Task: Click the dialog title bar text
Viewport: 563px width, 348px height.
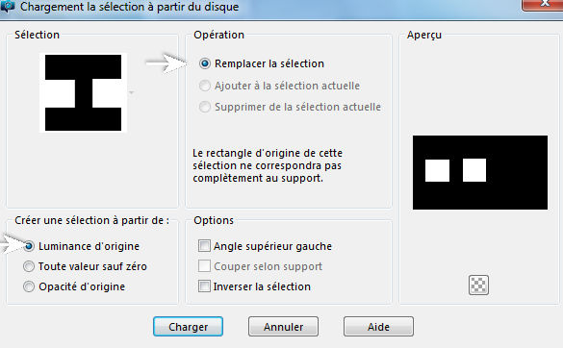Action: [129, 7]
